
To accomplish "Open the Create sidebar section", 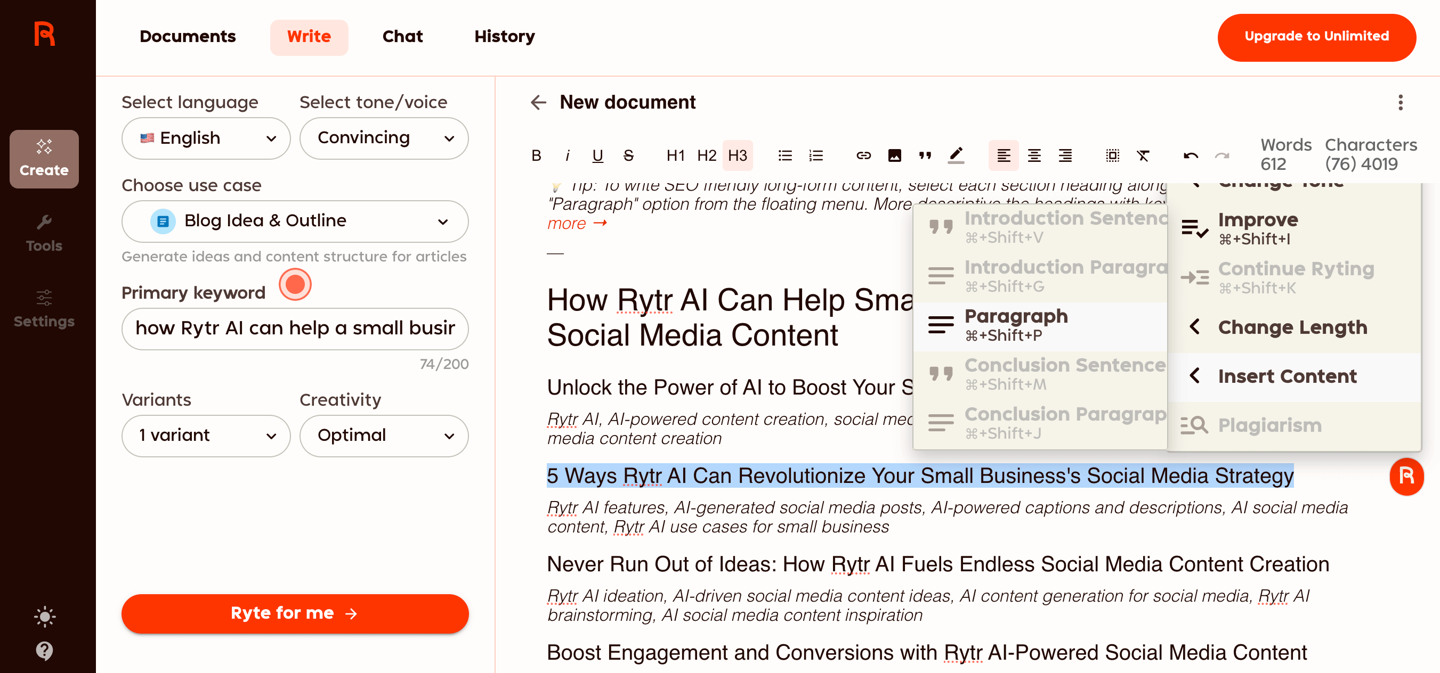I will (x=44, y=159).
